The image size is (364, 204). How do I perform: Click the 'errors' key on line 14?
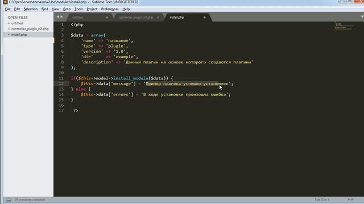tap(121, 95)
